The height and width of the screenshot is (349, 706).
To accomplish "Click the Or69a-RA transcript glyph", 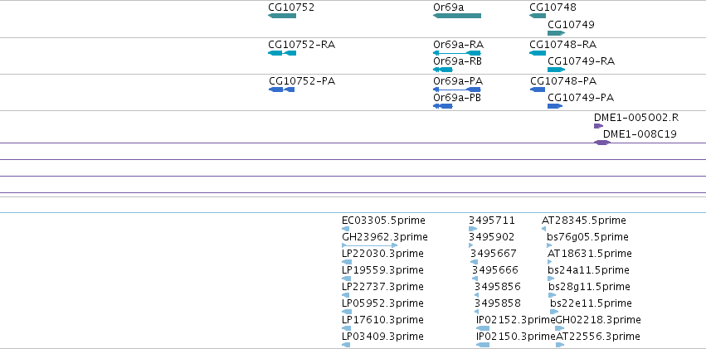I will click(457, 53).
